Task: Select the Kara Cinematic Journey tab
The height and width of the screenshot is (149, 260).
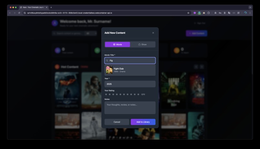Action: [34, 7]
